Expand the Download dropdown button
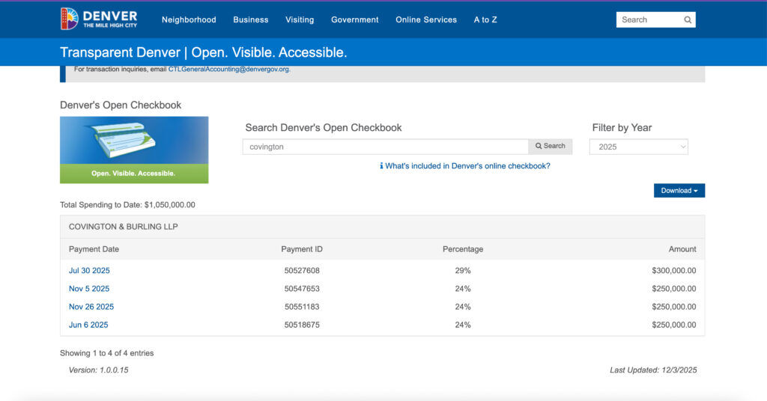This screenshot has width=767, height=401. 679,191
